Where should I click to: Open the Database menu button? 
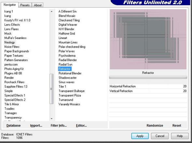[x=13, y=125]
